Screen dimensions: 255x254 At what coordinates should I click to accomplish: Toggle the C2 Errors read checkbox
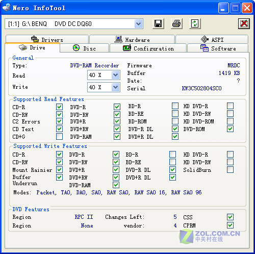point(59,121)
